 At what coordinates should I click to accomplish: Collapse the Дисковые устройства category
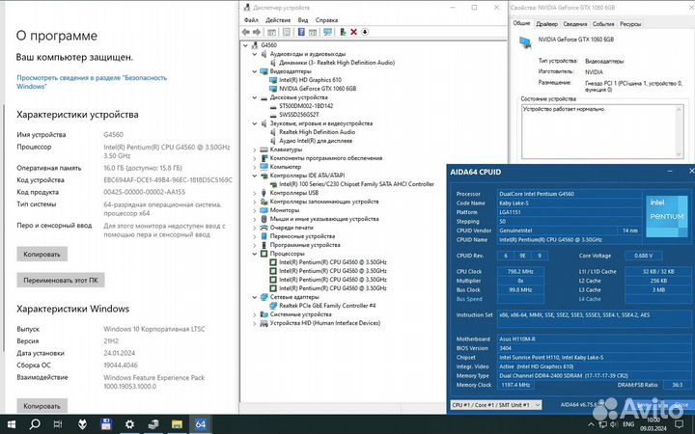point(255,97)
